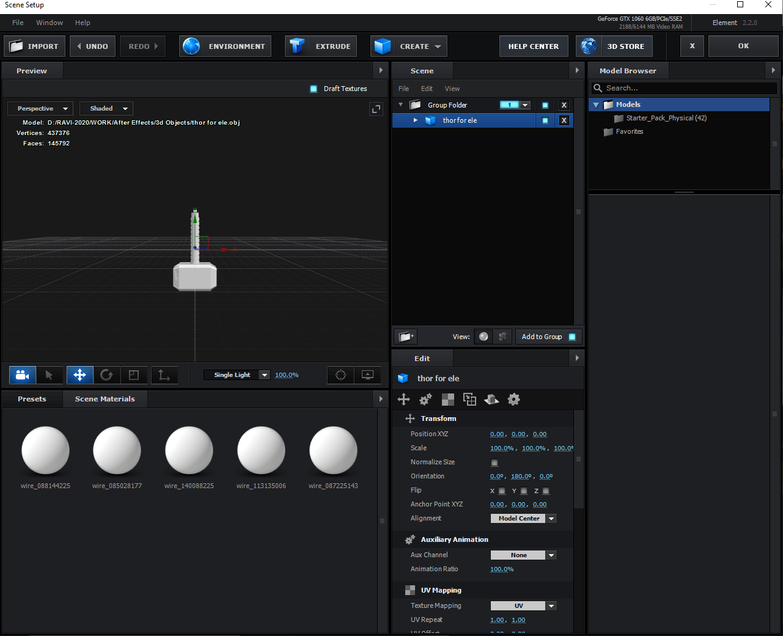The image size is (783, 636).
Task: Click the EXTRUDE button
Action: pos(321,46)
